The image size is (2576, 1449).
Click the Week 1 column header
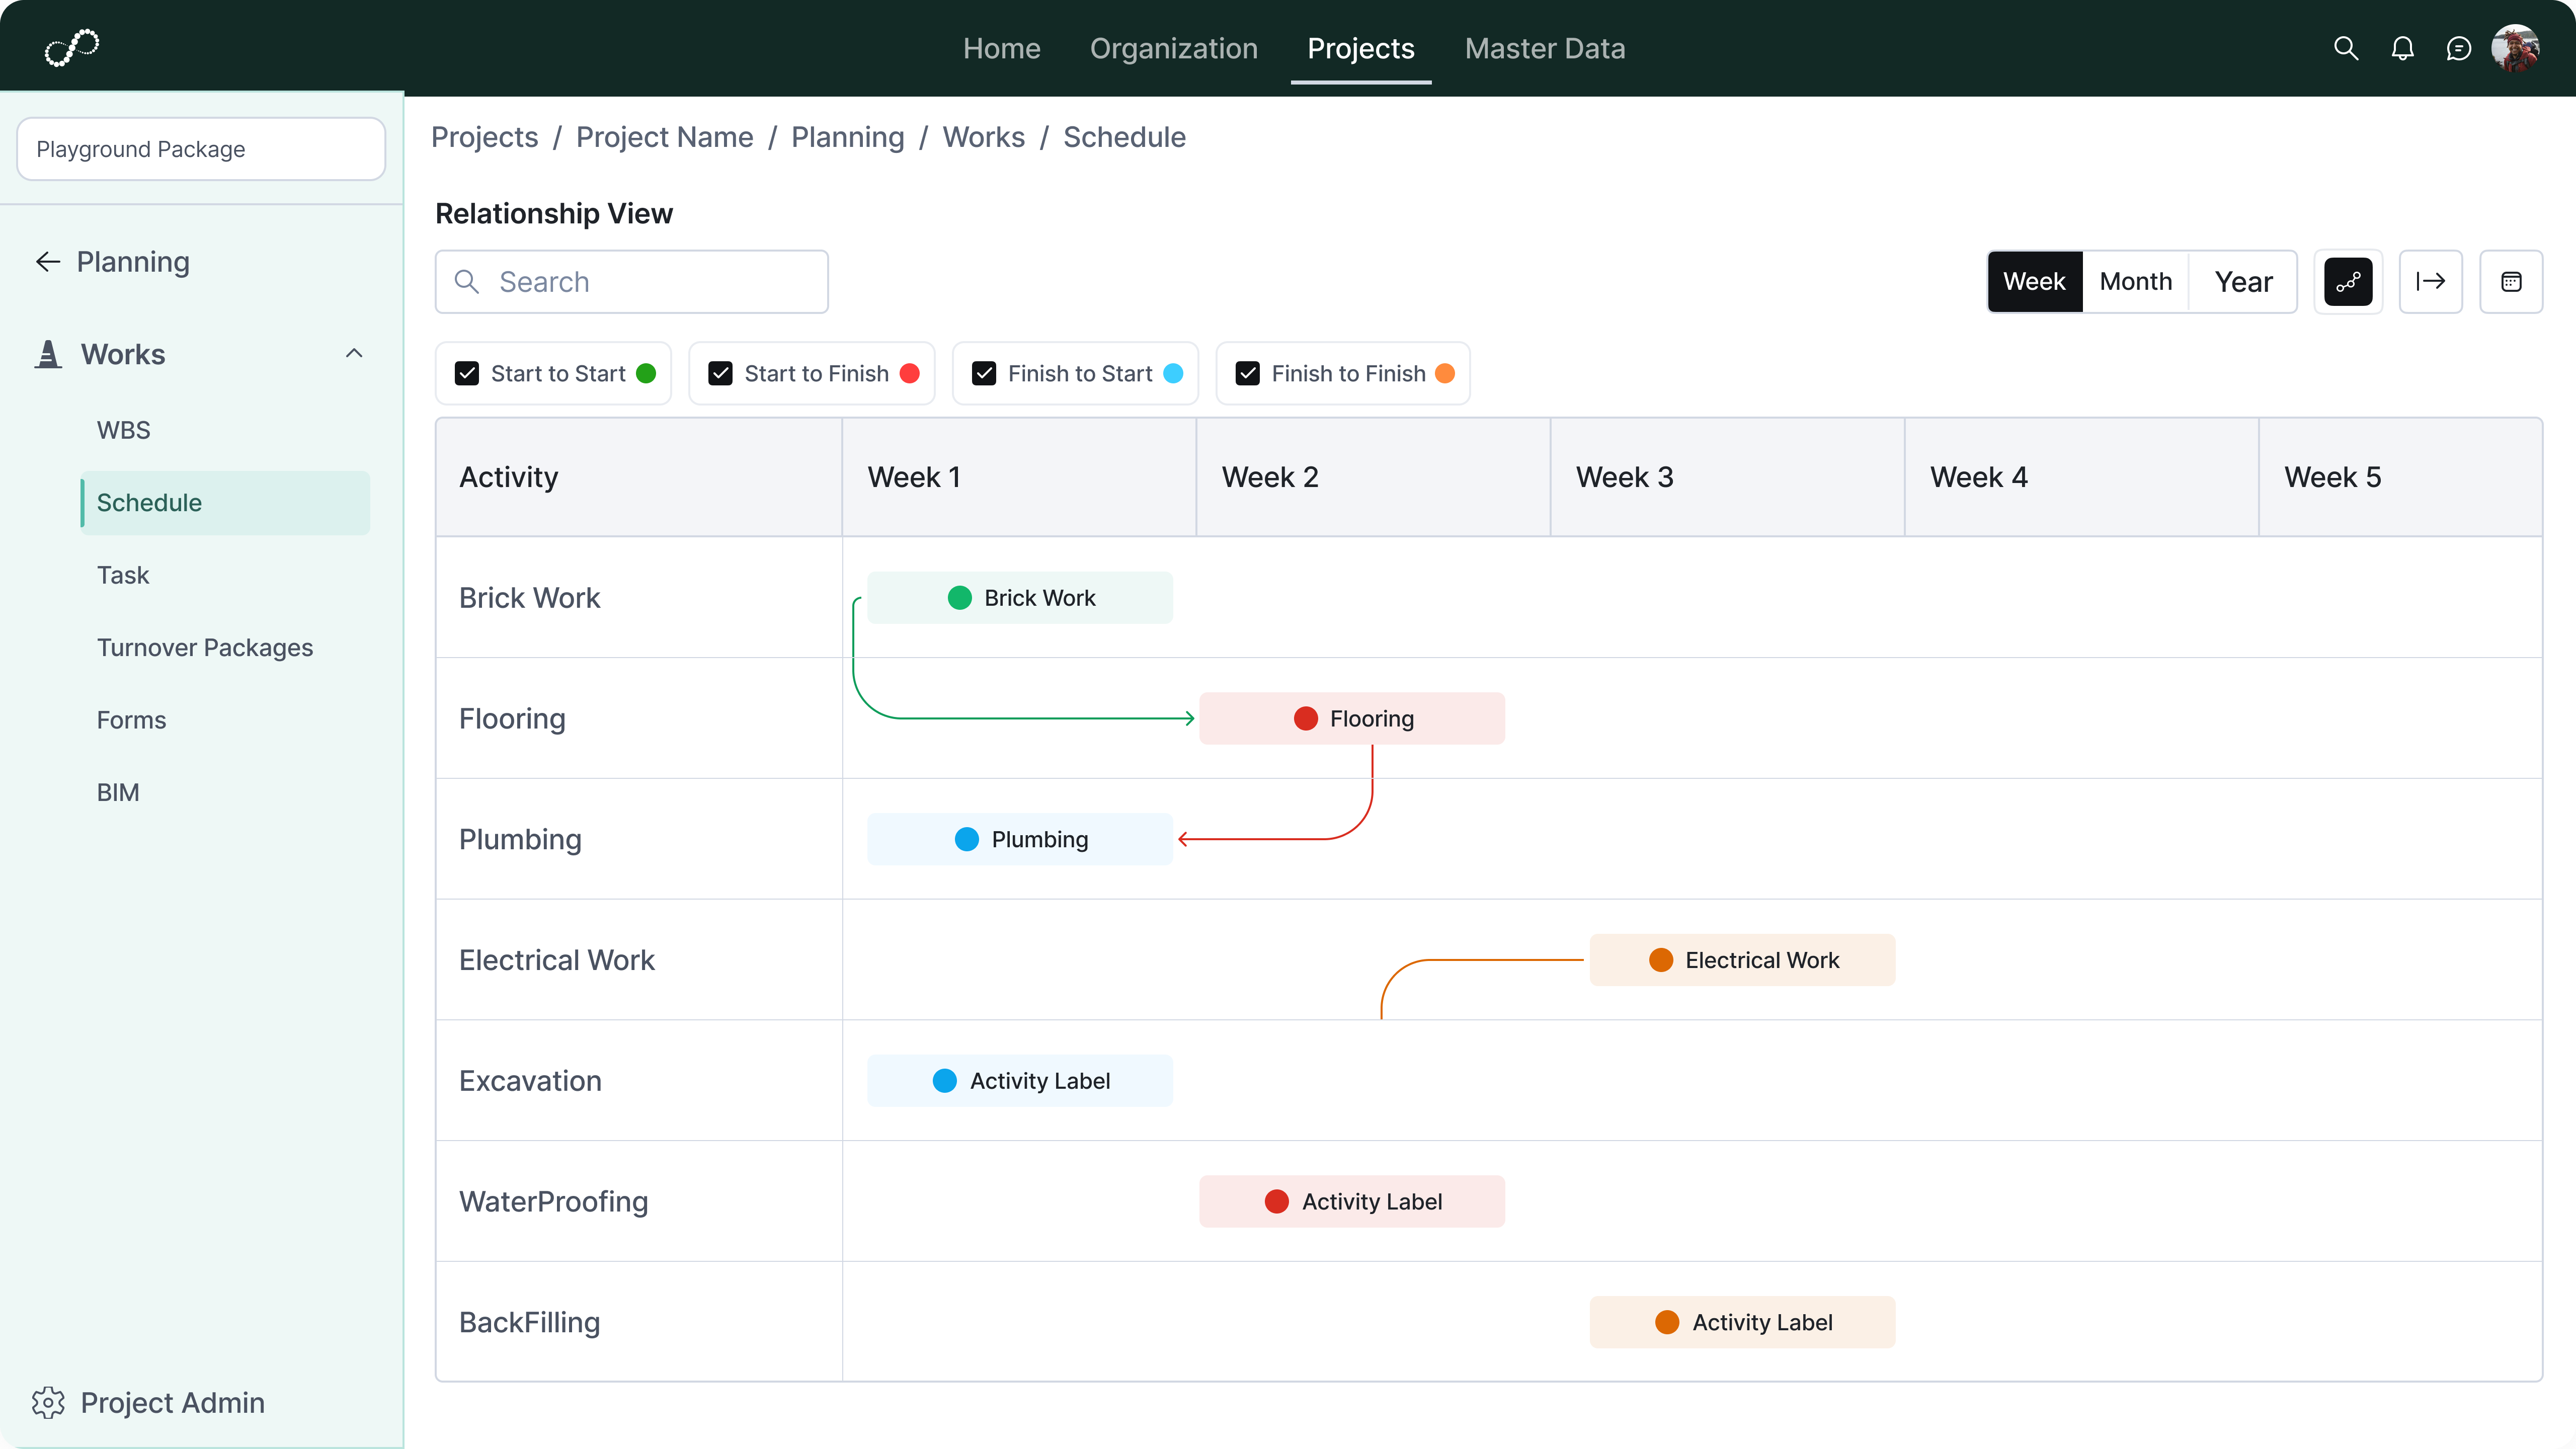pyautogui.click(x=1019, y=477)
